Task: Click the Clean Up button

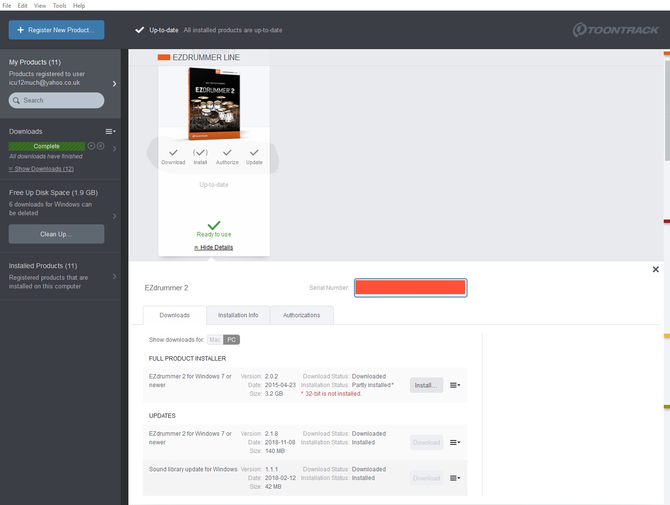Action: tap(56, 234)
